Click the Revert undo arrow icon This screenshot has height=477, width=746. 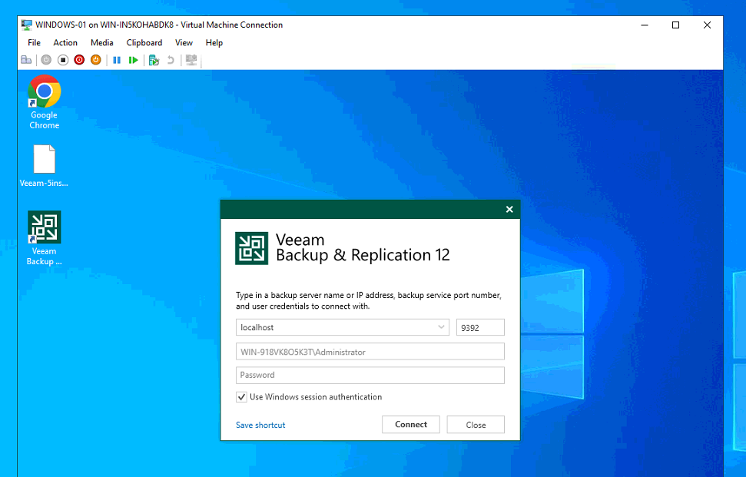pos(171,60)
